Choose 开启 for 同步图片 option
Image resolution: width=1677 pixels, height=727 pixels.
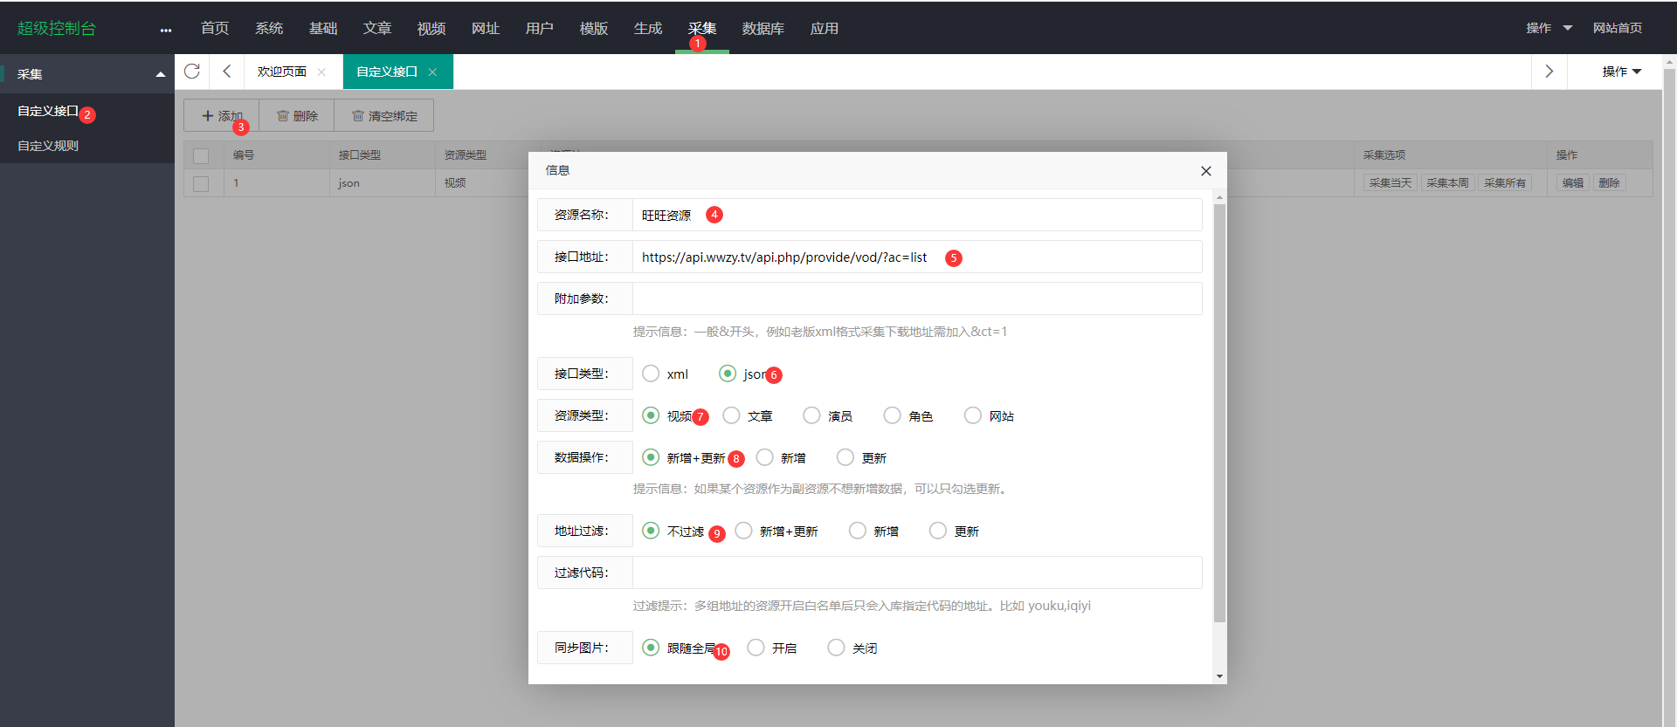coord(756,648)
